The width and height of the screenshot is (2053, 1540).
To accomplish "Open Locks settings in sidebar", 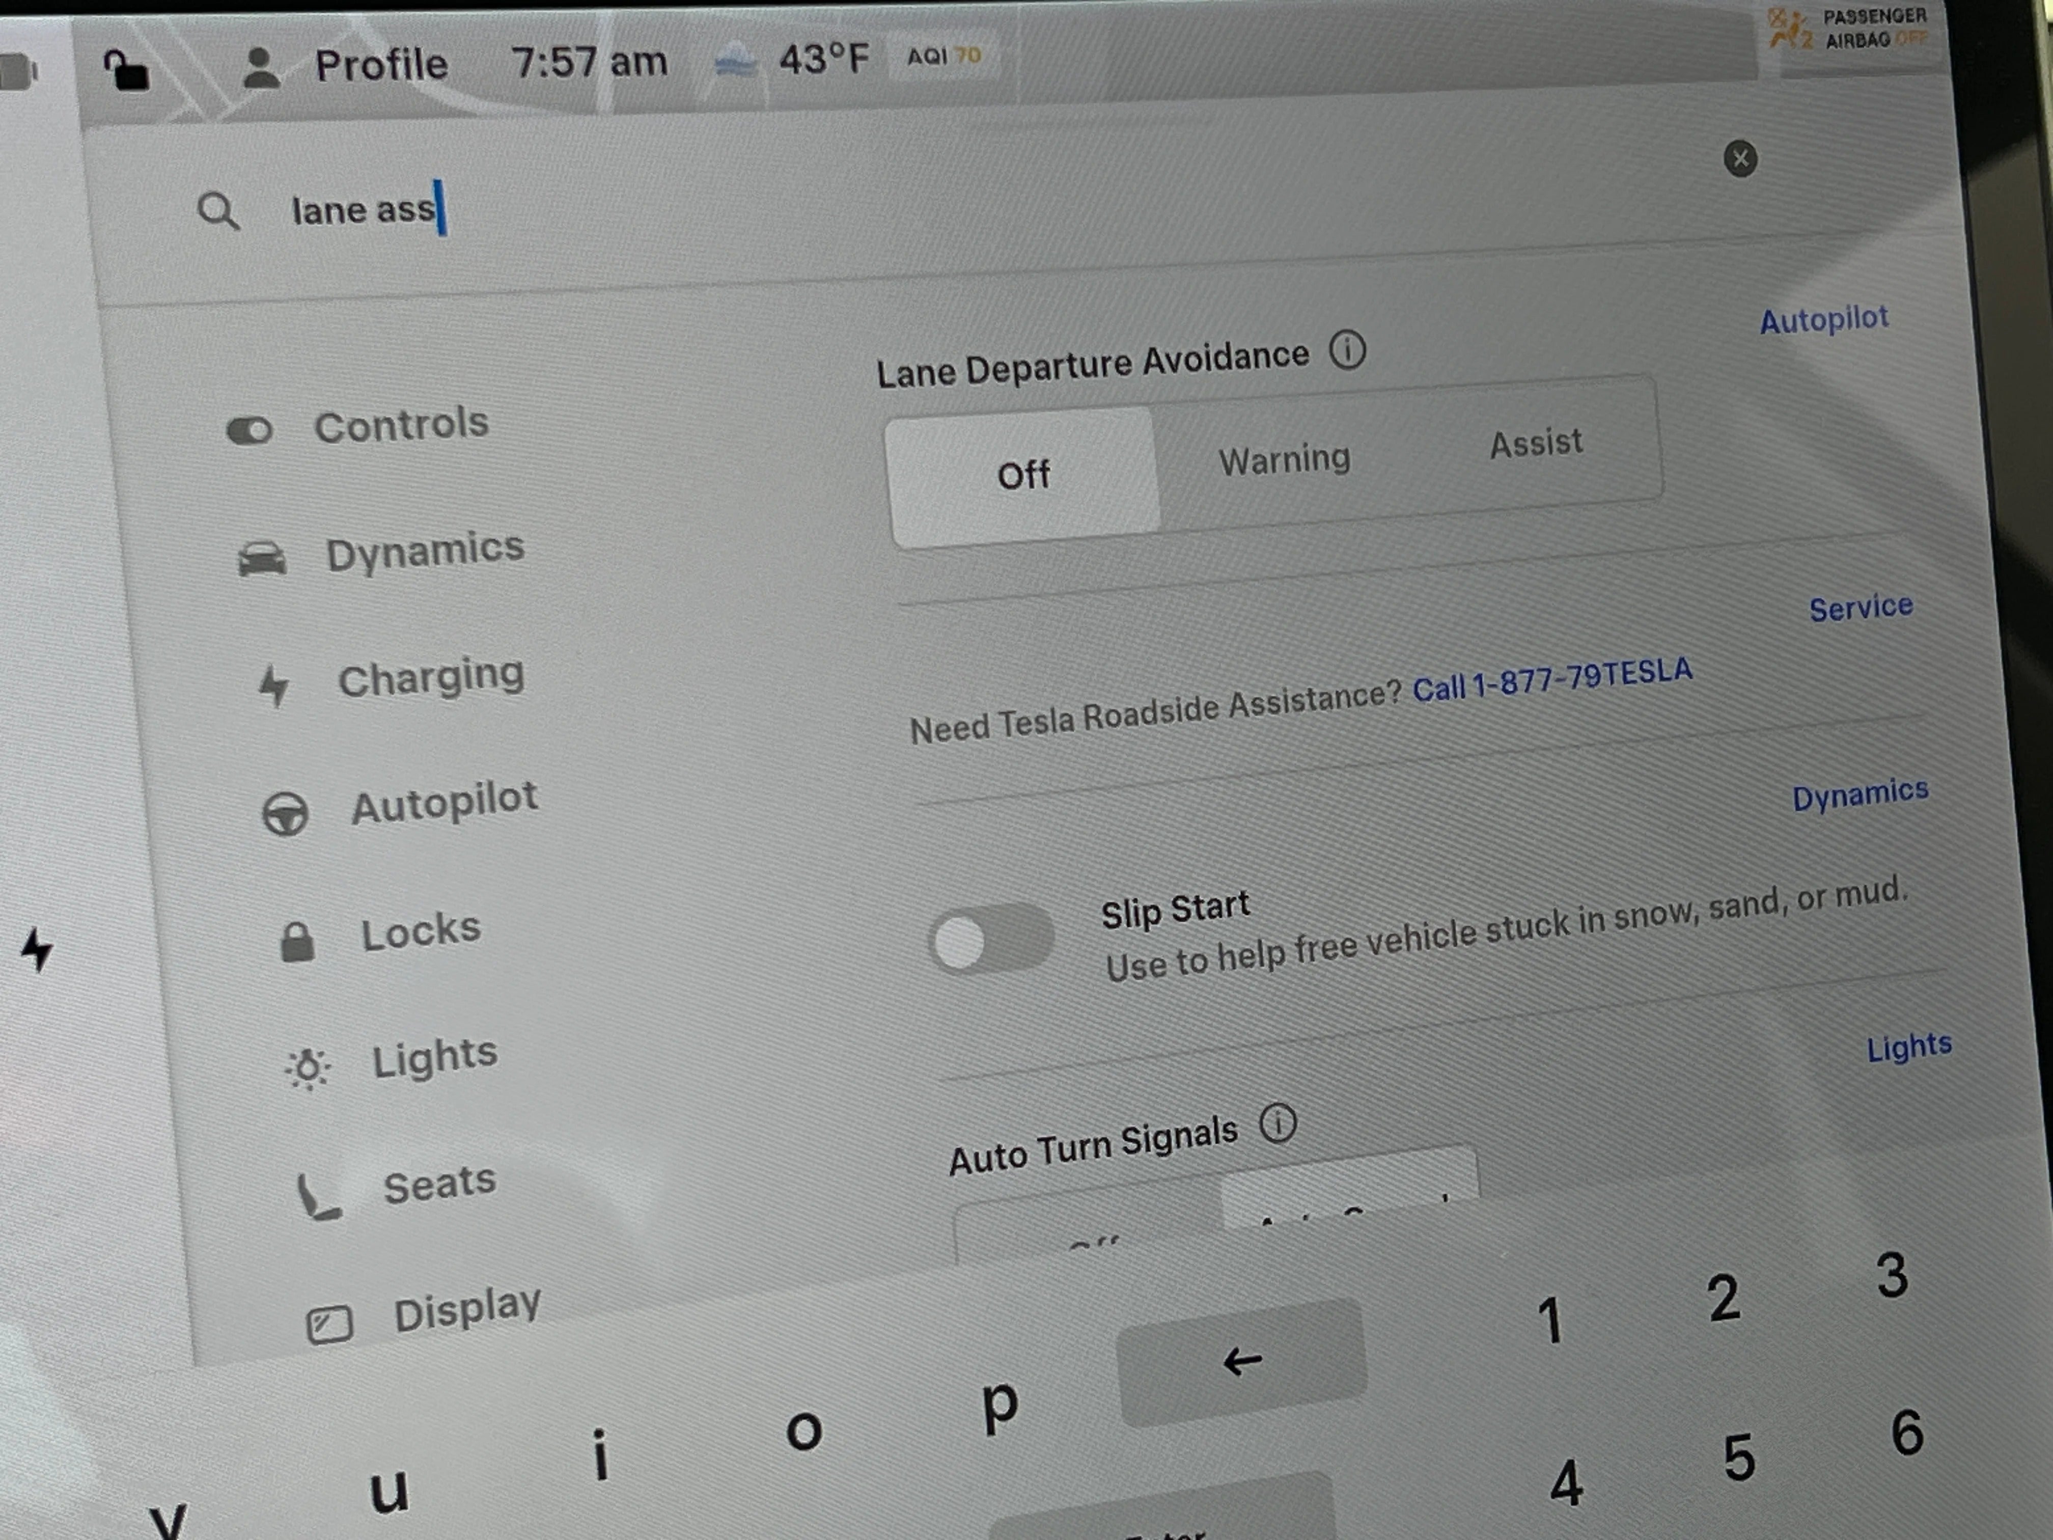I will click(x=420, y=932).
